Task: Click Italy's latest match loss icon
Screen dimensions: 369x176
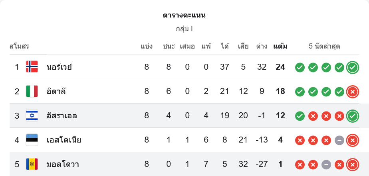Action: (352, 92)
